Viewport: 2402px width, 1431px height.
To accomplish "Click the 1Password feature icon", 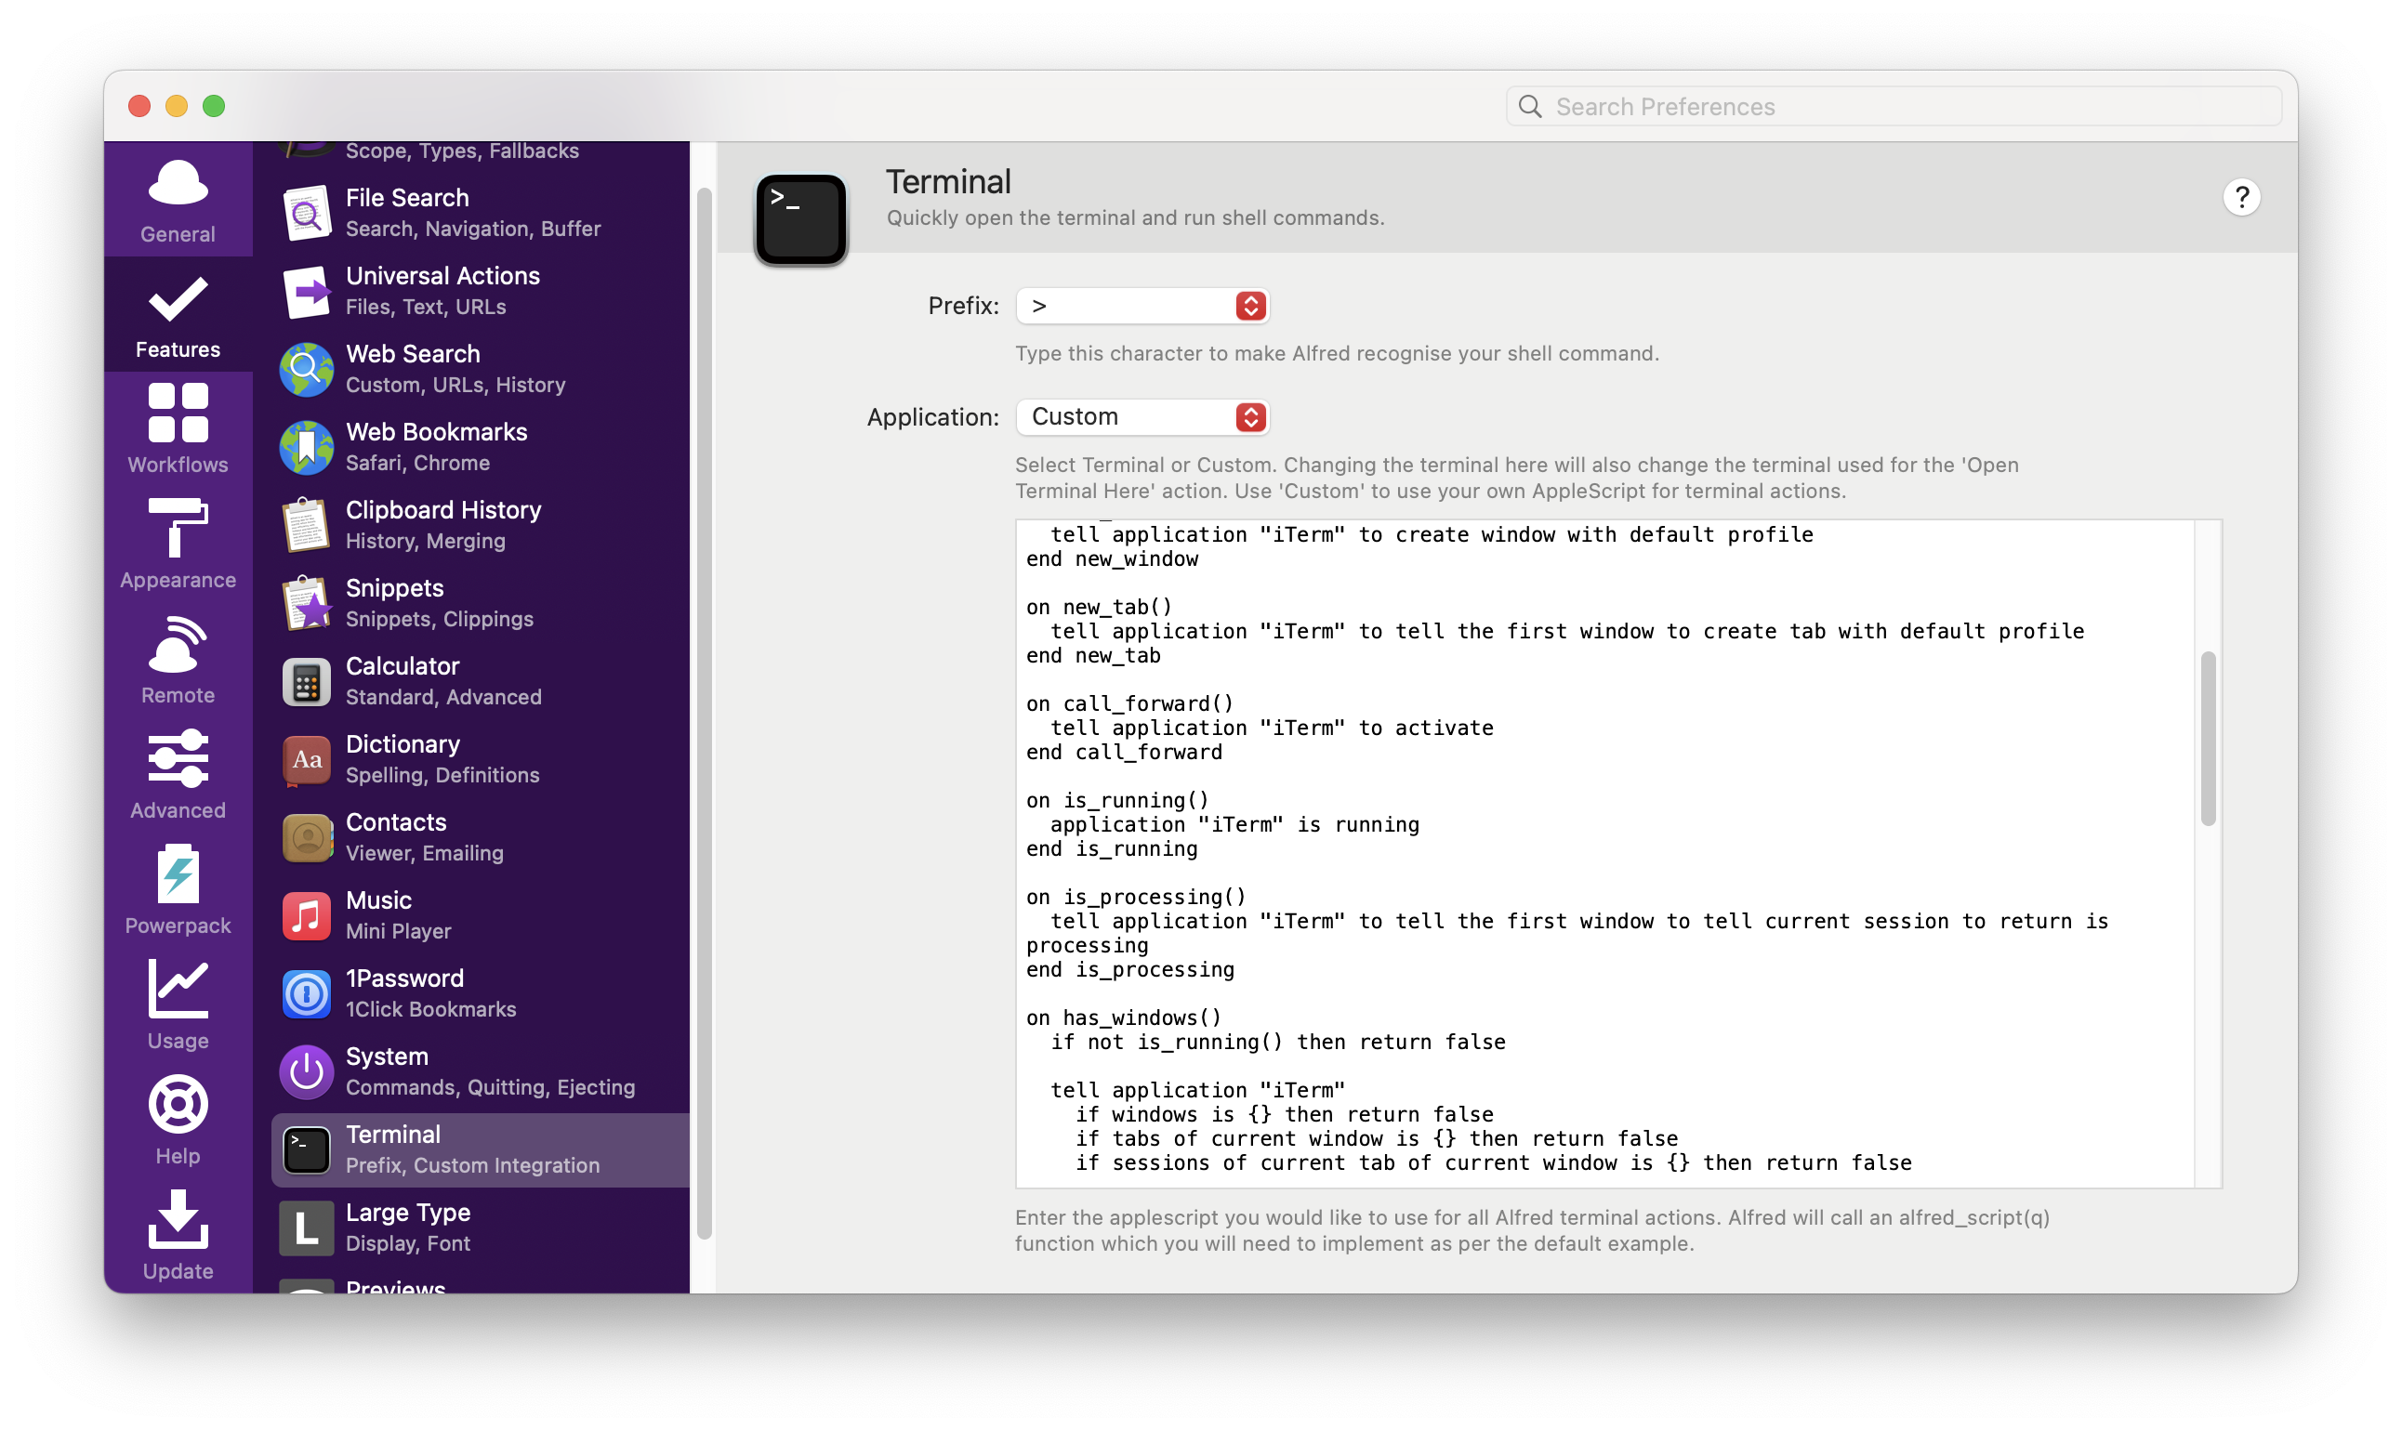I will pos(307,994).
